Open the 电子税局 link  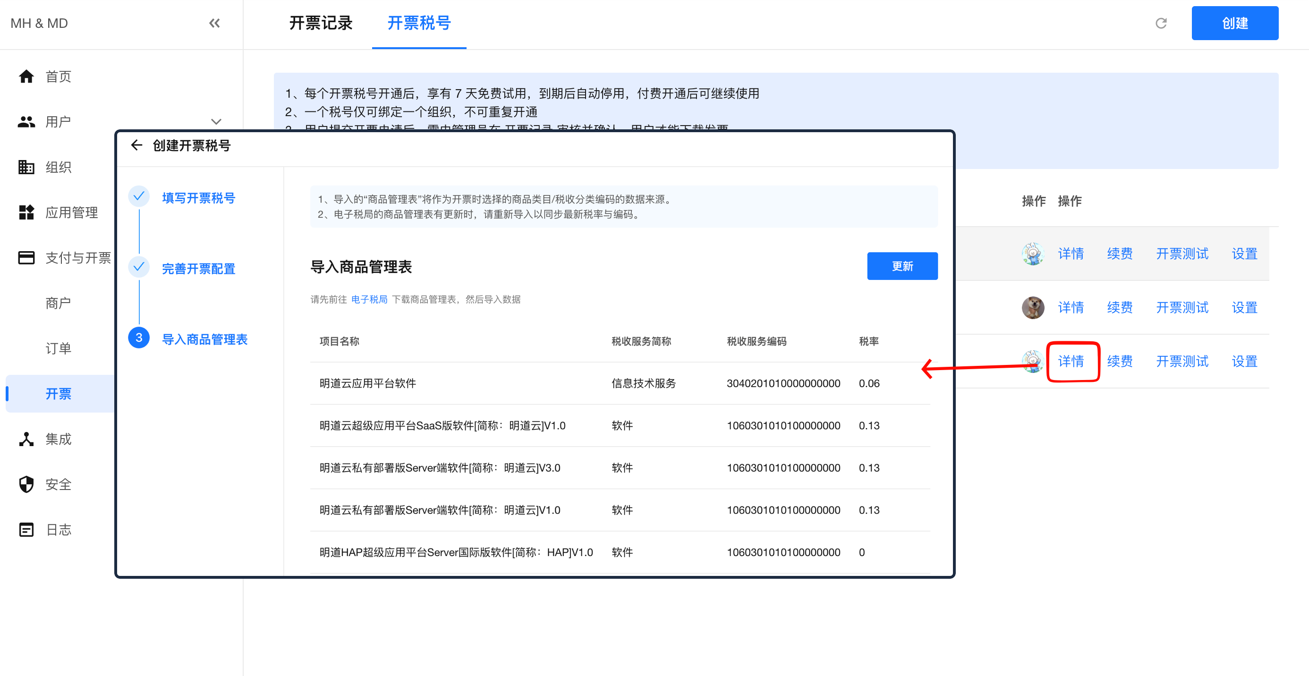tap(369, 300)
